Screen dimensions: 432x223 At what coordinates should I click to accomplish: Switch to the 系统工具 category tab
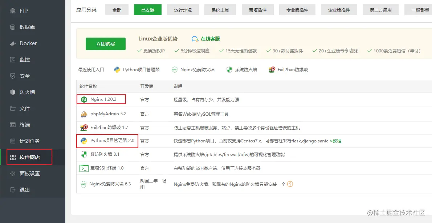(x=220, y=10)
